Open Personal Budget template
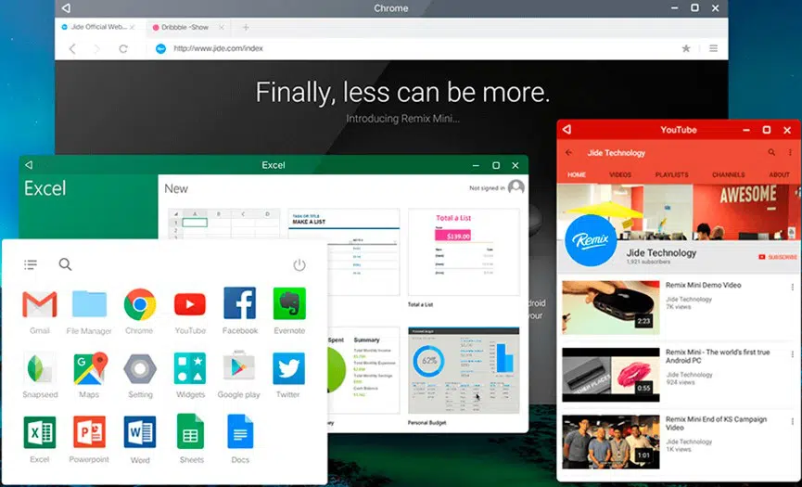802x487 pixels. [x=464, y=370]
